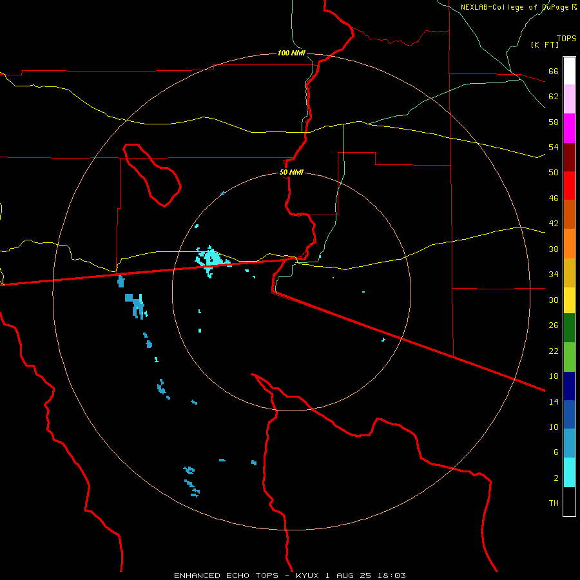The height and width of the screenshot is (580, 580).
Task: Pick the bright yellow legend swatch
Action: (x=569, y=300)
